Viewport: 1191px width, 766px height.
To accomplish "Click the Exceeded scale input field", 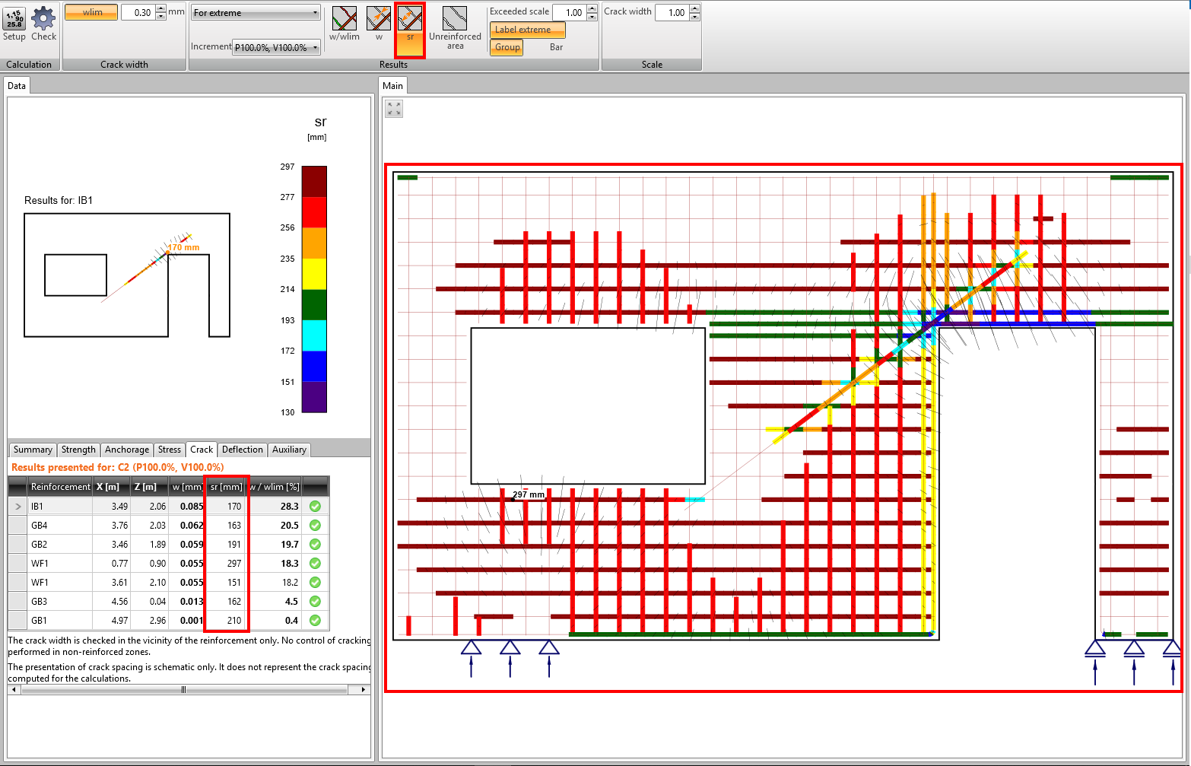I will click(569, 12).
